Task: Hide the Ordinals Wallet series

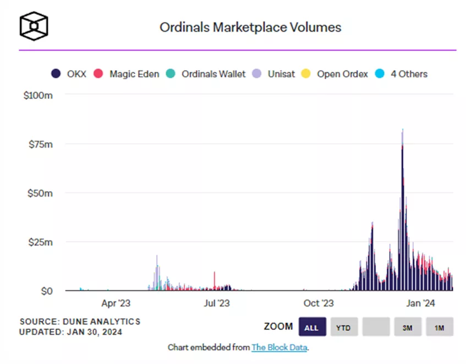Action: tap(206, 74)
